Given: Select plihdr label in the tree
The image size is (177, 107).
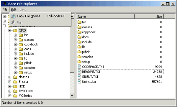Looking at the screenshot, I should 28,63.
